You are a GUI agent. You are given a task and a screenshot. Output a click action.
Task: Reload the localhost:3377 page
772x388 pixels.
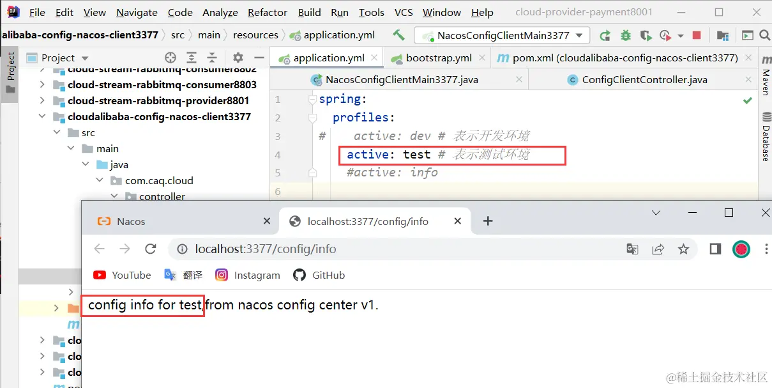(151, 249)
